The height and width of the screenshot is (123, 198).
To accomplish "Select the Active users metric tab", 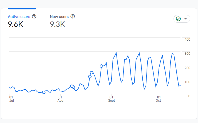I will point(19,17).
